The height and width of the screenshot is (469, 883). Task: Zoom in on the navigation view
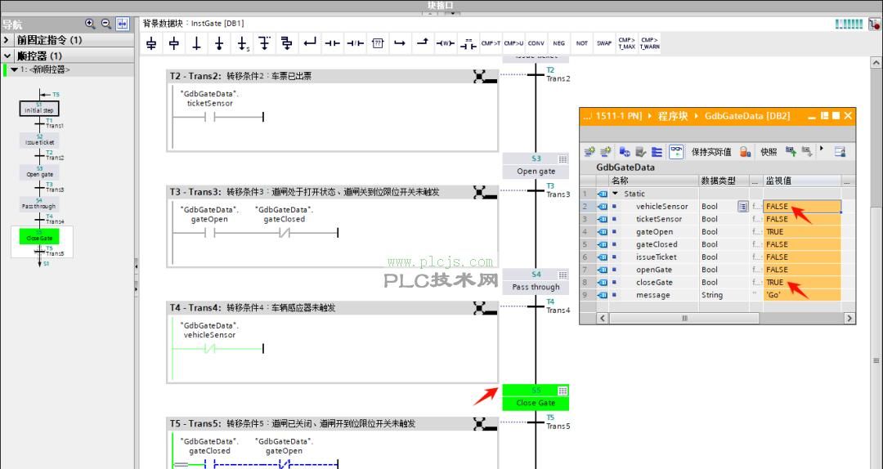(90, 24)
